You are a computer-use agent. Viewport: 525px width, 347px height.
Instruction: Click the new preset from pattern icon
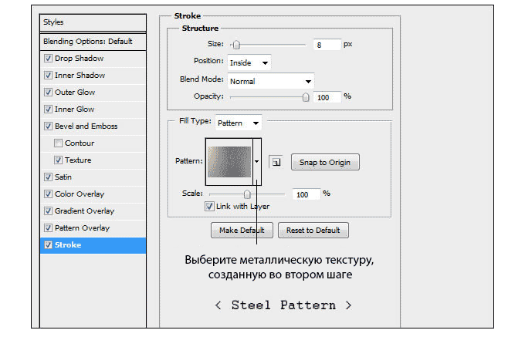(x=275, y=163)
